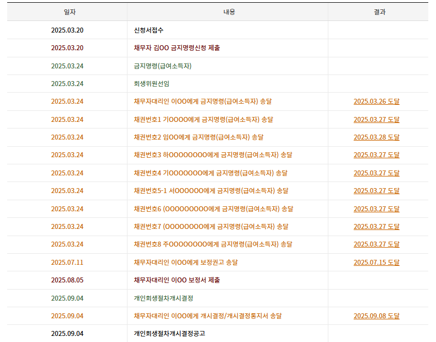Click date 2025.03.24 in the 채권번호8 row
This screenshot has height=342, width=436.
click(67, 244)
